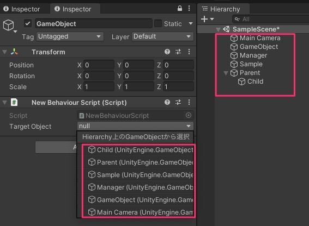The image size is (309, 226).
Task: Switch to the first Inspector tab
Action: pos(22,9)
